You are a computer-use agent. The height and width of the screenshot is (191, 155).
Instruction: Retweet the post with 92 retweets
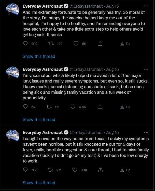click(49, 107)
